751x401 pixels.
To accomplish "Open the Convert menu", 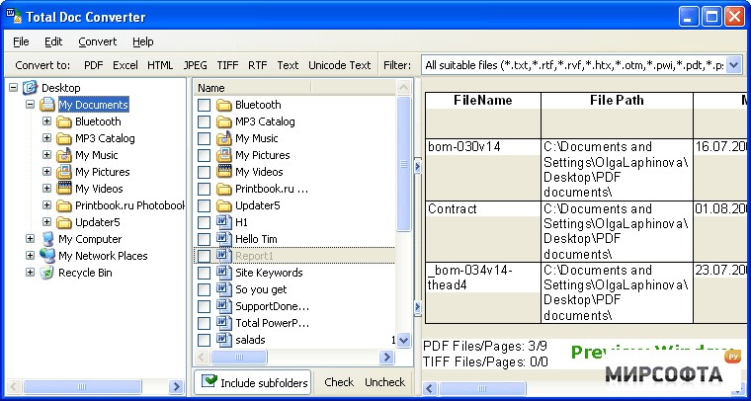I will coord(98,41).
